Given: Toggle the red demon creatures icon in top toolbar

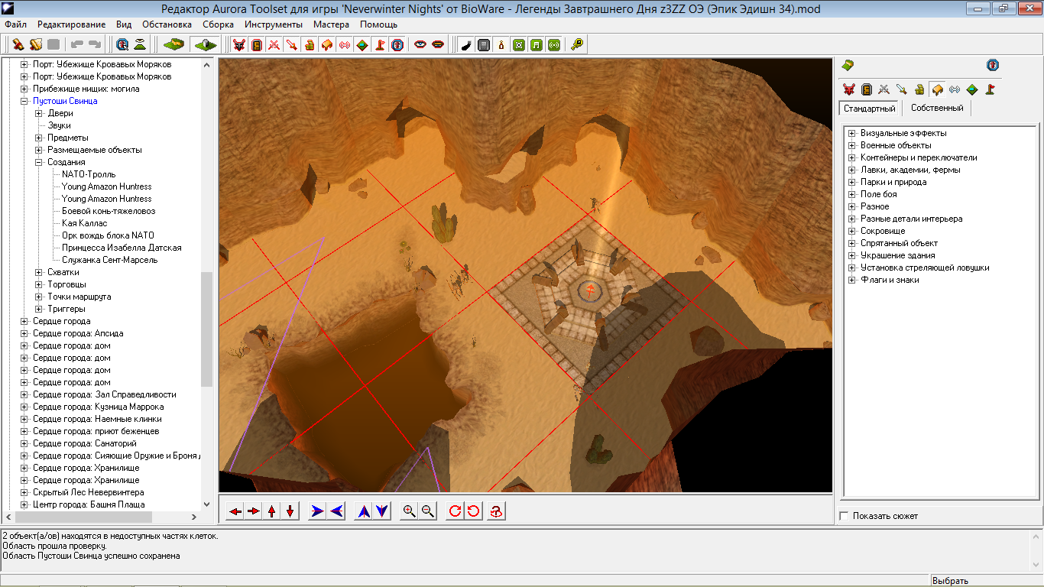Looking at the screenshot, I should (x=238, y=45).
